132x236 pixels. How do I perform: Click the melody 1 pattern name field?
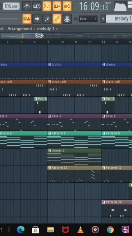[x=119, y=19]
